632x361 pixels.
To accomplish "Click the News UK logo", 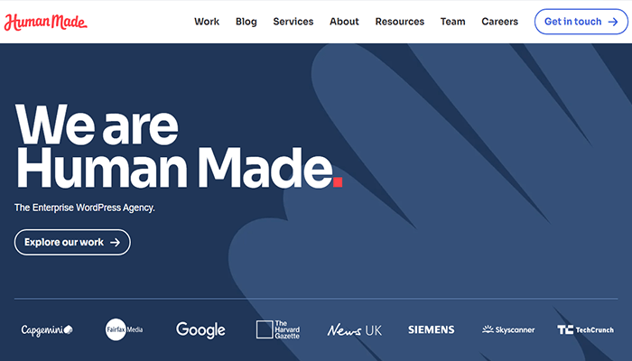I will (354, 330).
